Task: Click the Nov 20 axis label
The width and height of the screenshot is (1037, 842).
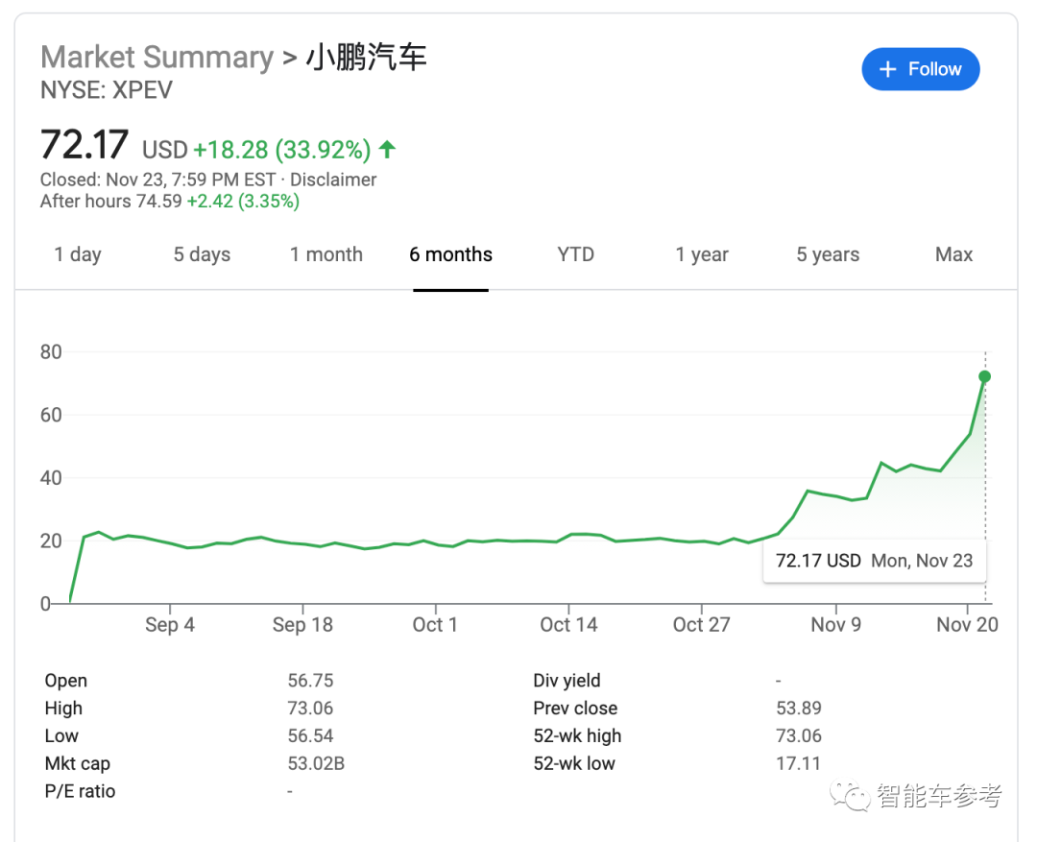Action: pyautogui.click(x=967, y=625)
